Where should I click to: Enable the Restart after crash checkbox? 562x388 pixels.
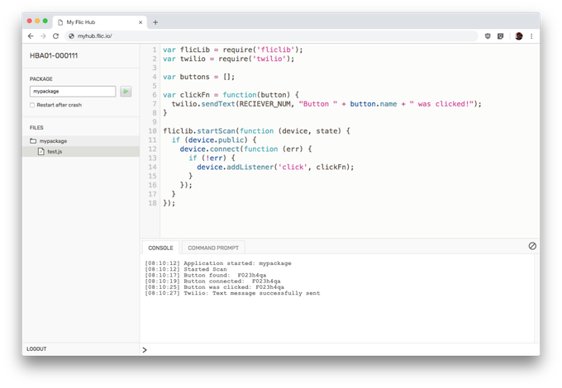pos(32,105)
